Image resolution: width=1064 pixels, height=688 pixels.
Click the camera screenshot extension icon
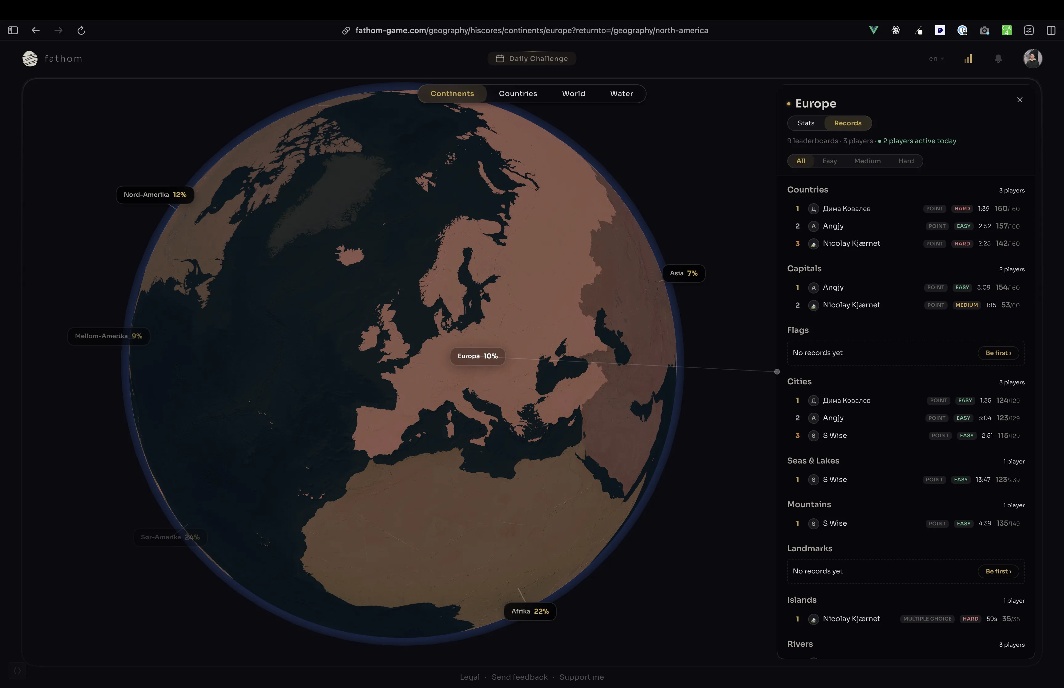pos(984,30)
